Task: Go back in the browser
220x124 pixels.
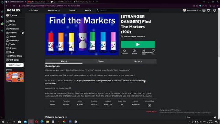Action: pyautogui.click(x=7, y=6)
